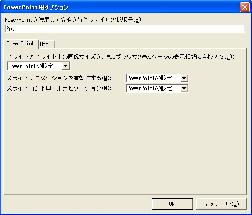The width and height of the screenshot is (252, 215).
Task: Click the キャンセル(C) button
Action: 221,204
